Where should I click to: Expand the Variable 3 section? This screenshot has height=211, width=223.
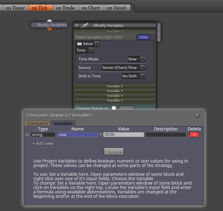[x=114, y=91]
